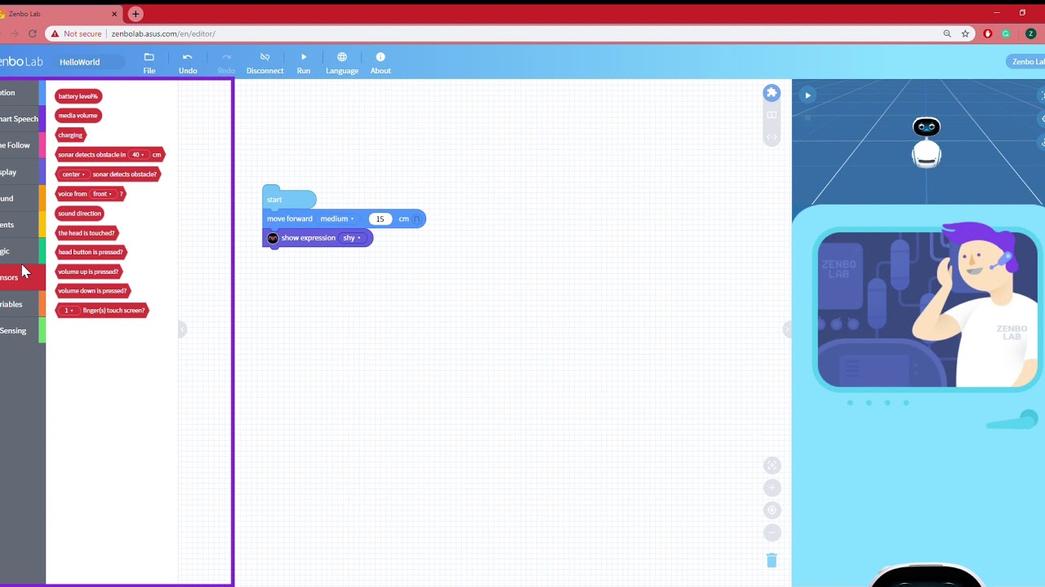This screenshot has height=587, width=1045.
Task: Open the expression dropdown showing shy
Action: pyautogui.click(x=352, y=238)
